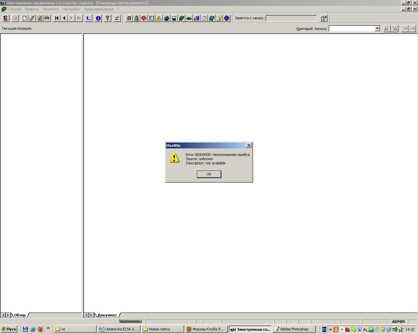Click the green tag icon in toolbar
Viewport: 418px width, 334px height.
[182, 18]
